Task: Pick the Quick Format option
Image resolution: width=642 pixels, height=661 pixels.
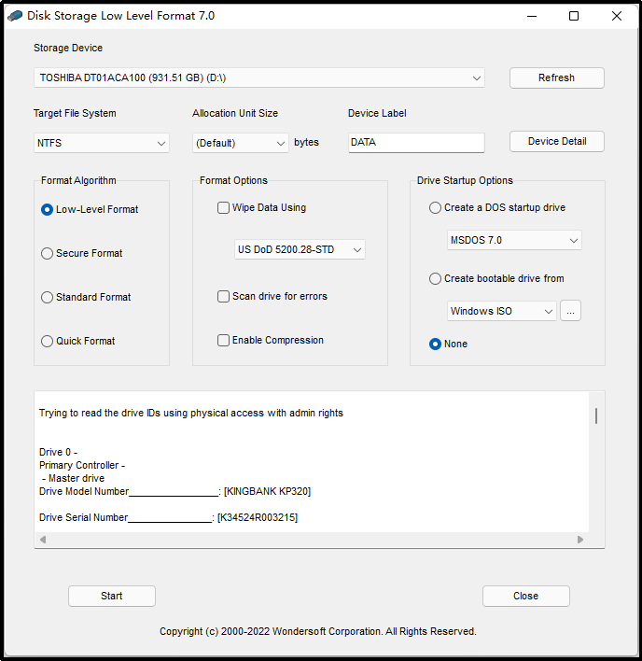Action: 48,341
